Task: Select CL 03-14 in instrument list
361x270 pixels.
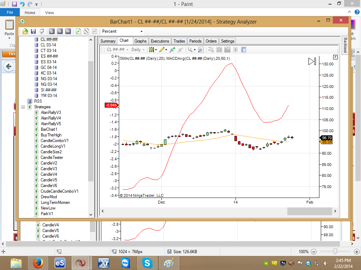Action: click(x=48, y=45)
